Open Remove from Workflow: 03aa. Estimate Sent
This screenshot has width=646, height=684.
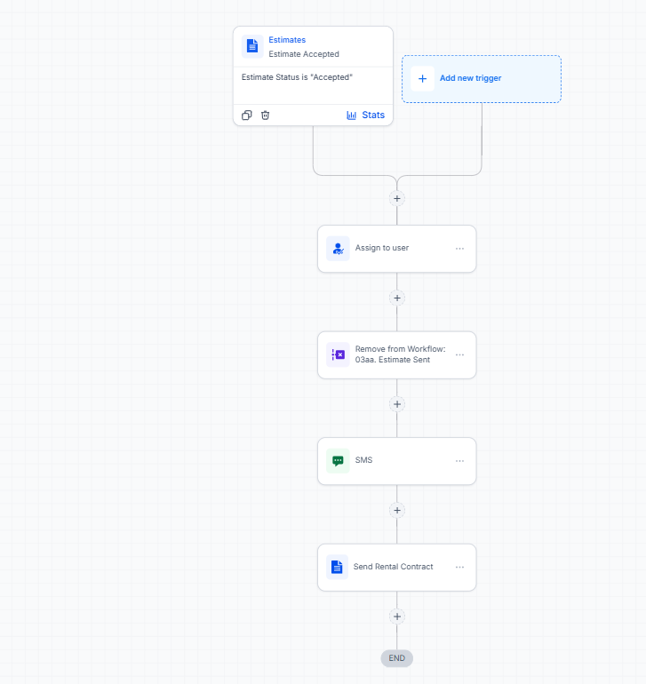click(397, 354)
